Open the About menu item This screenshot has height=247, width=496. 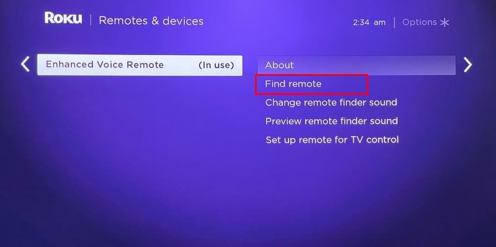point(357,66)
